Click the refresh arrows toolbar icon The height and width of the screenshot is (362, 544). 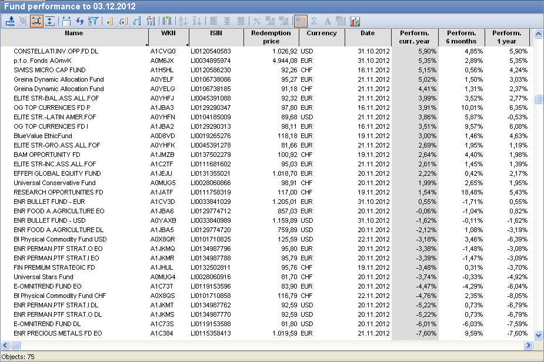80,21
